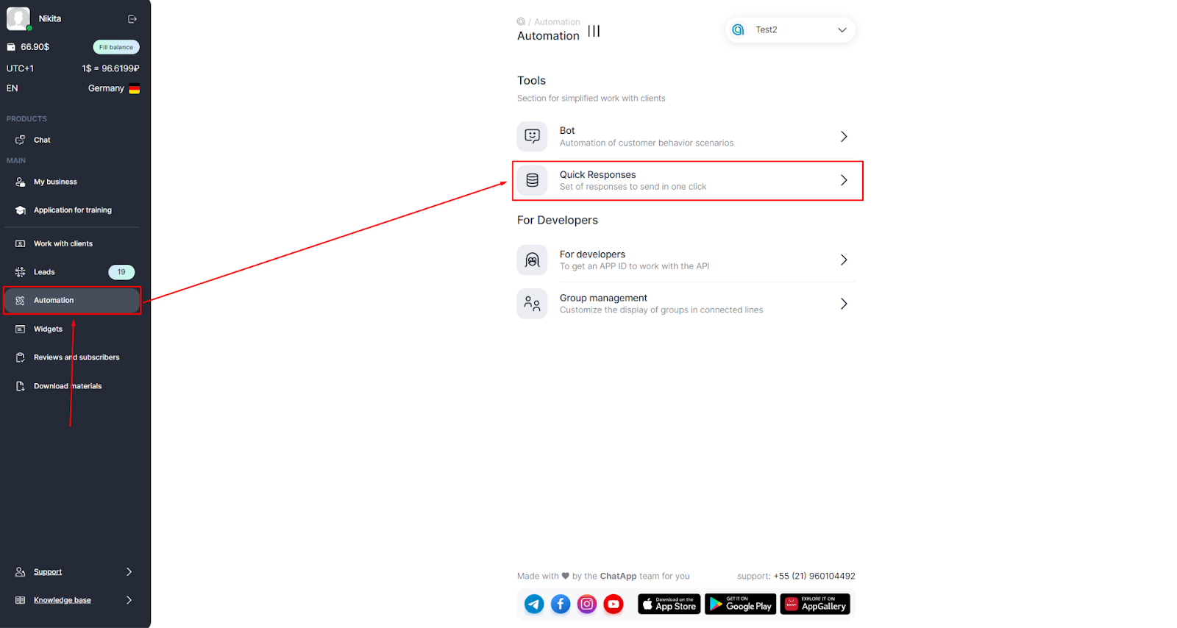Click the logout icon next to Nikita
The width and height of the screenshot is (1177, 628).
tap(132, 19)
